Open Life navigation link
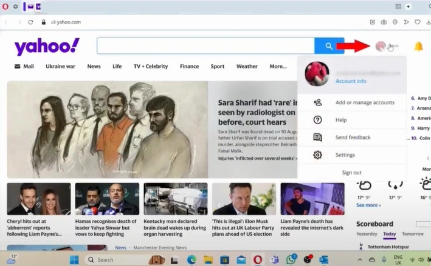Viewport: 431px width, 266px height. click(117, 66)
